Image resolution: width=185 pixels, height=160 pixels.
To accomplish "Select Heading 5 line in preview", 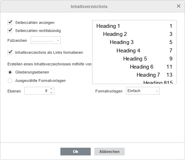I will coord(135,59).
